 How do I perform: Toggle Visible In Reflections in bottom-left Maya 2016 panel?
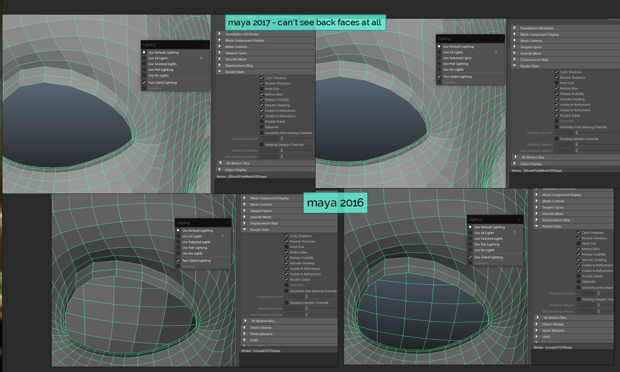[287, 268]
